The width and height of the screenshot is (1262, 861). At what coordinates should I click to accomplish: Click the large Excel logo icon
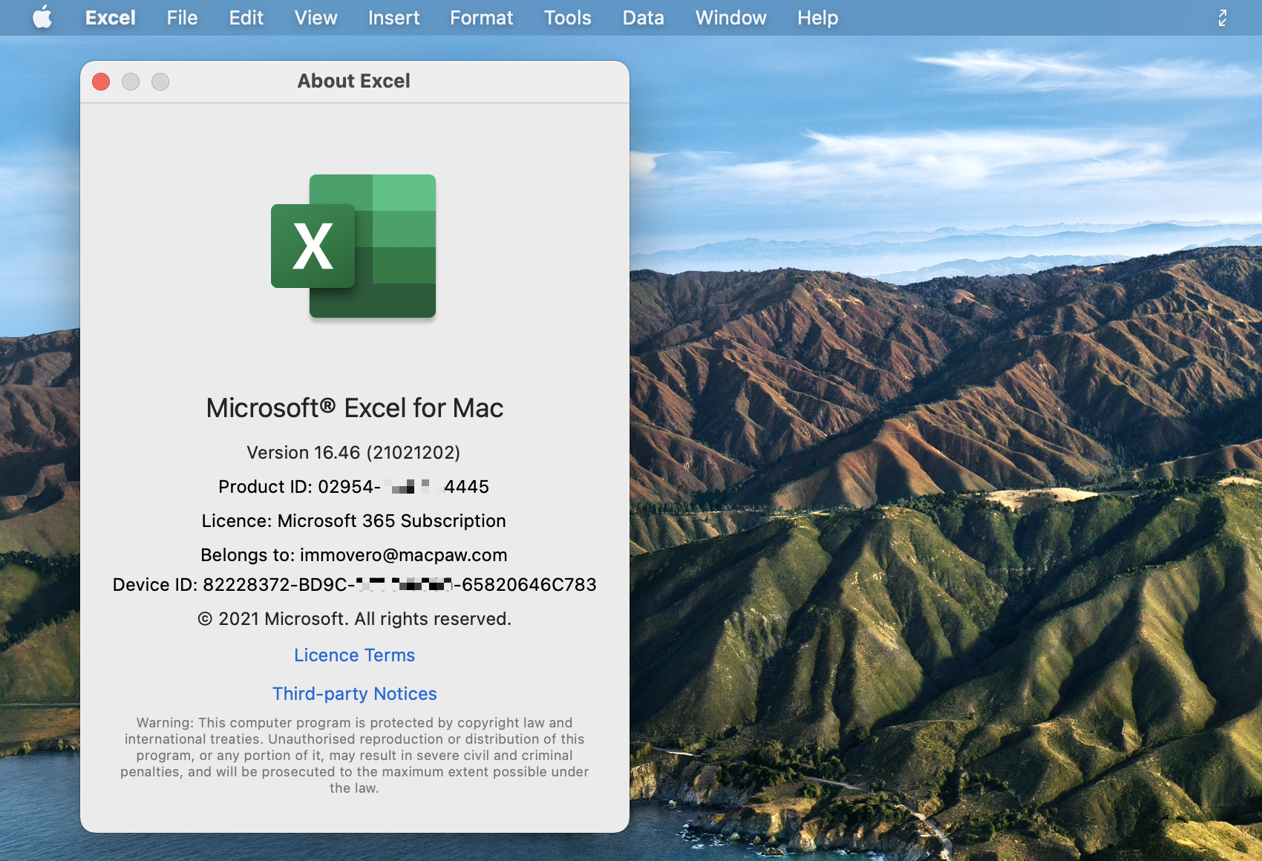tap(353, 246)
